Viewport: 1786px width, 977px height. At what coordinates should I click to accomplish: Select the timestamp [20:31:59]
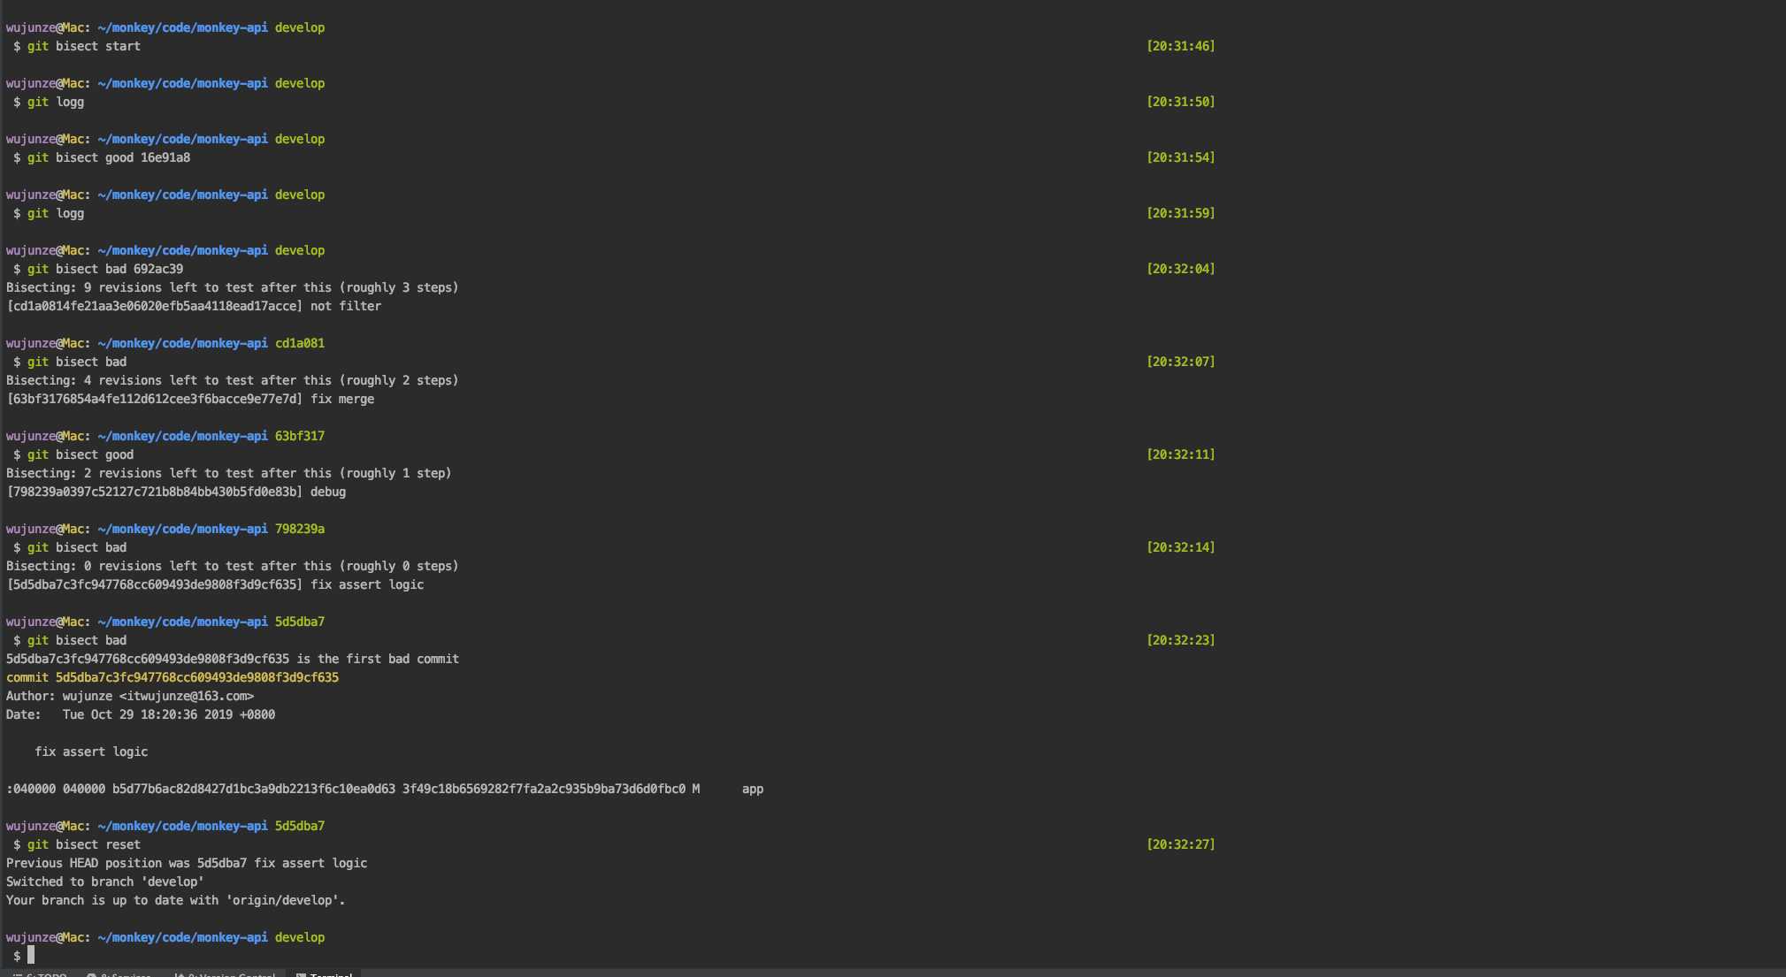pos(1180,213)
